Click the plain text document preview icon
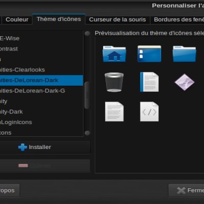Screen dimensions: 204x204 (114, 112)
